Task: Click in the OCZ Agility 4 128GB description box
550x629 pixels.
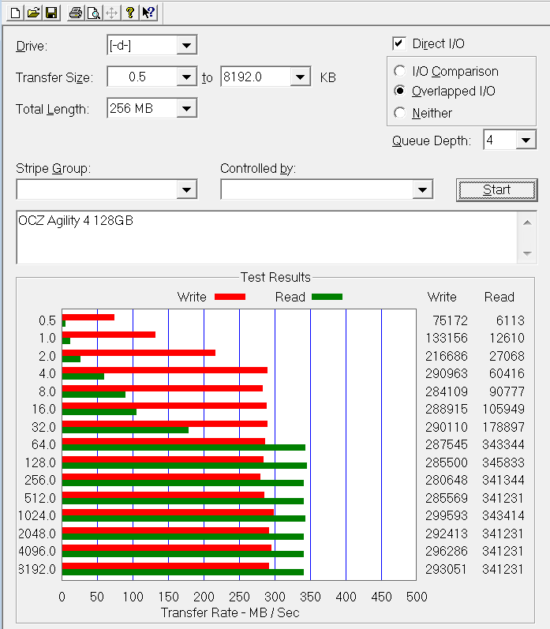Action: pyautogui.click(x=267, y=237)
